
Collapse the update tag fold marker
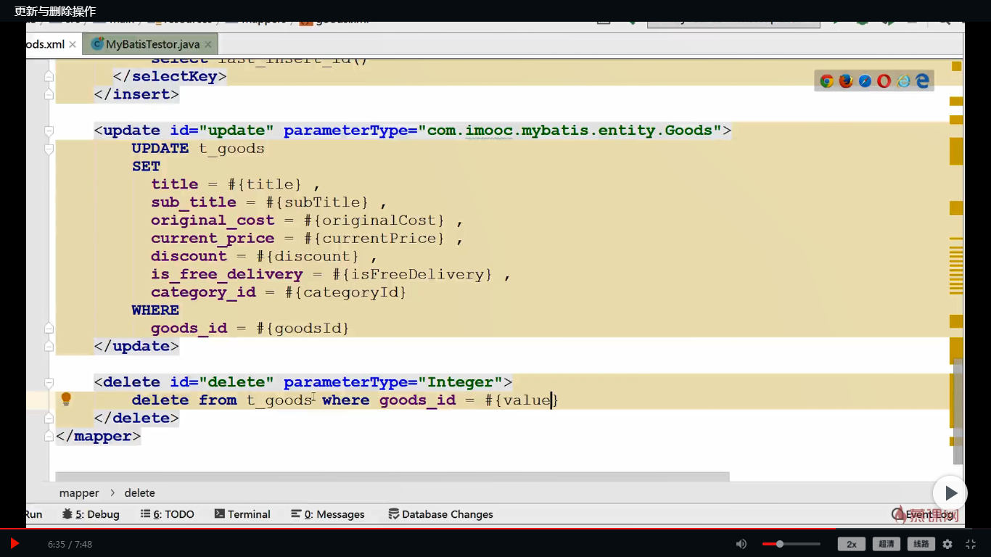pyautogui.click(x=49, y=131)
